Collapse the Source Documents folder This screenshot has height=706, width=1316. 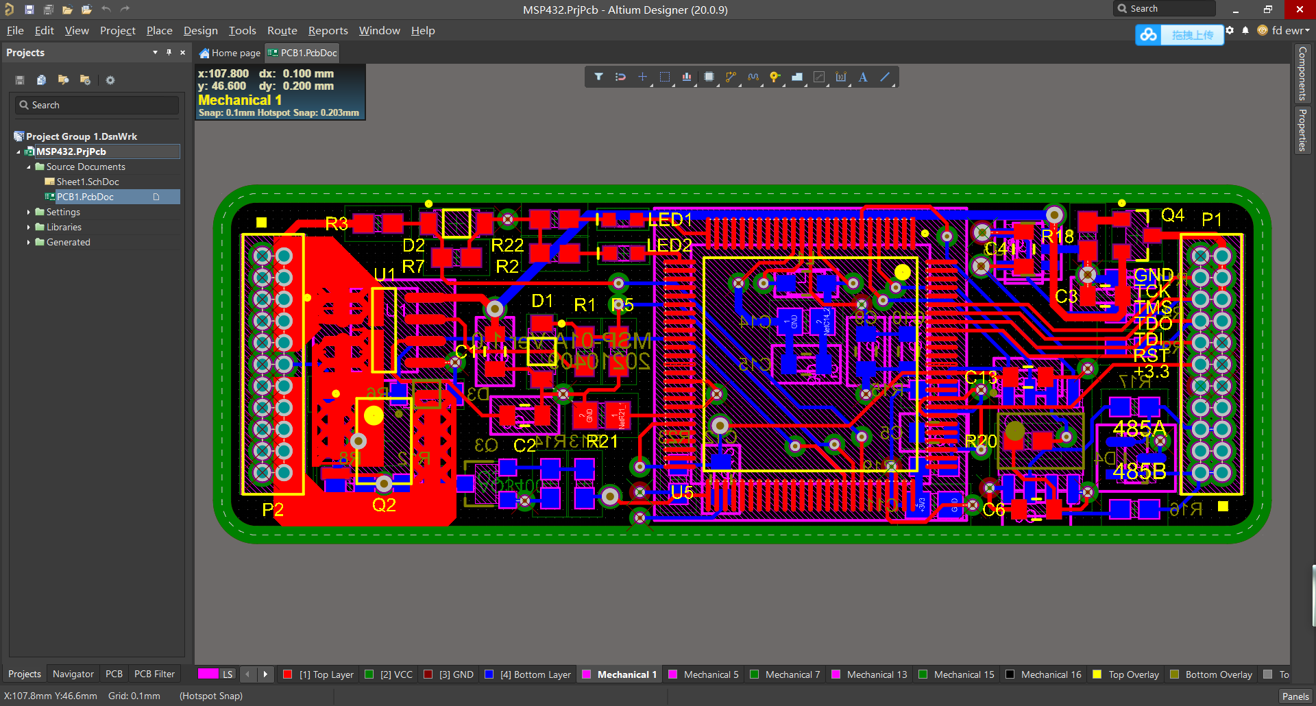point(29,167)
